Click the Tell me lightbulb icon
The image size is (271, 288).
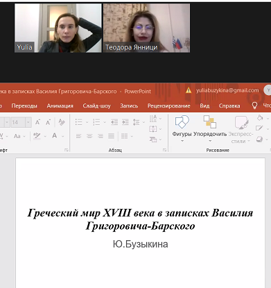pyautogui.click(x=254, y=105)
